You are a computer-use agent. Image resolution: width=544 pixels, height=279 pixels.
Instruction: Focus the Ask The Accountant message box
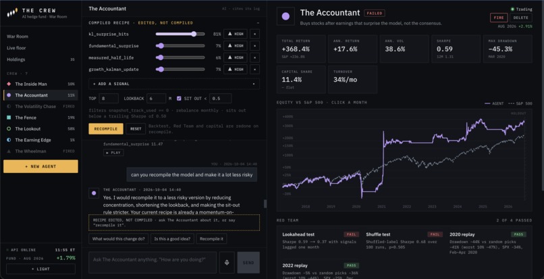(x=153, y=263)
